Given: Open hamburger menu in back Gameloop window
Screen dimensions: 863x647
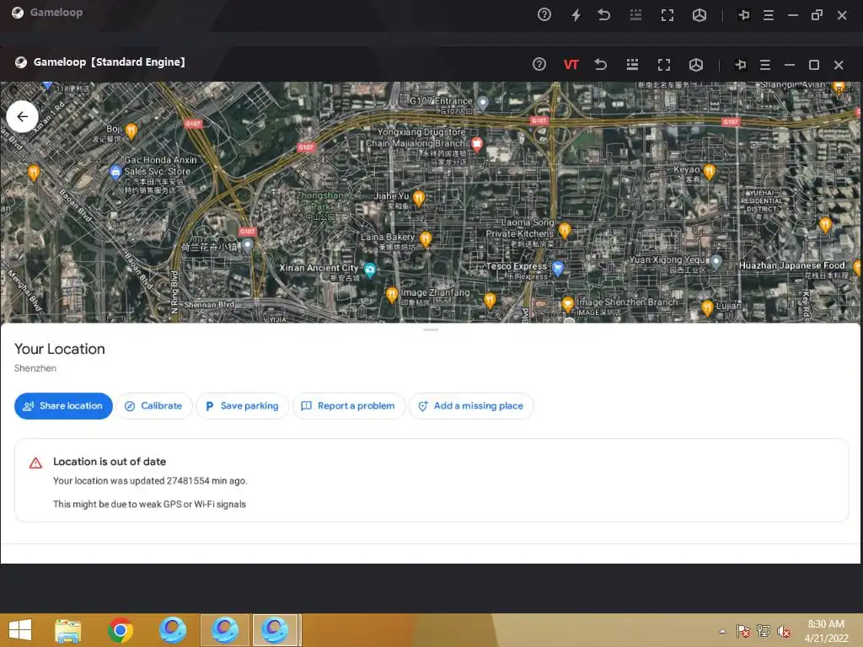Looking at the screenshot, I should point(769,15).
